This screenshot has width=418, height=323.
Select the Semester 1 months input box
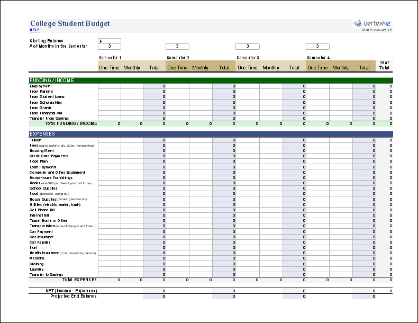coord(110,47)
